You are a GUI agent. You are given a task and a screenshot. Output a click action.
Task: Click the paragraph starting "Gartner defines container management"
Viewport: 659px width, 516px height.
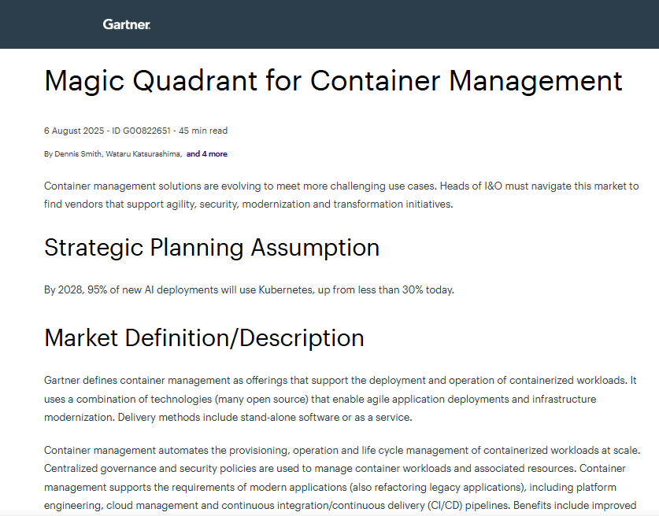pyautogui.click(x=340, y=399)
